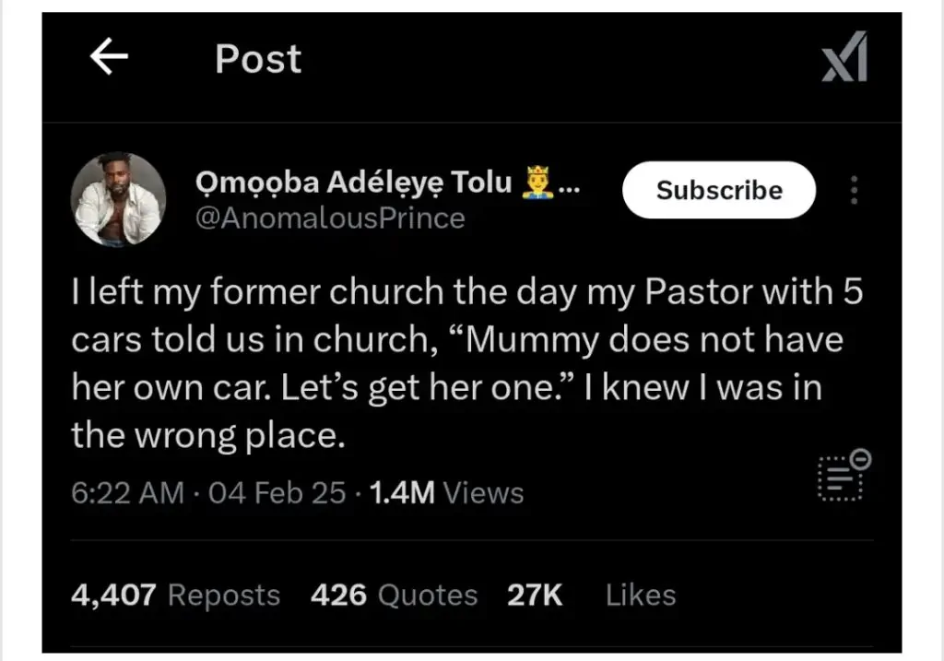The image size is (944, 661).
Task: Tap the "I left my former church" line
Action: [x=277, y=293]
